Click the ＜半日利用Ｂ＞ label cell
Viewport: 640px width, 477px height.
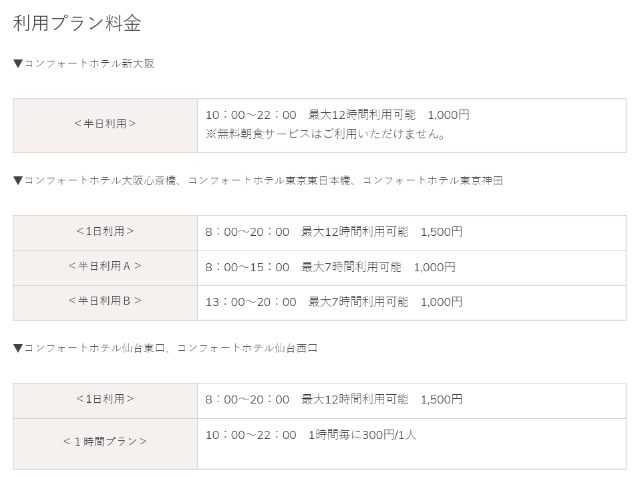[x=106, y=303]
